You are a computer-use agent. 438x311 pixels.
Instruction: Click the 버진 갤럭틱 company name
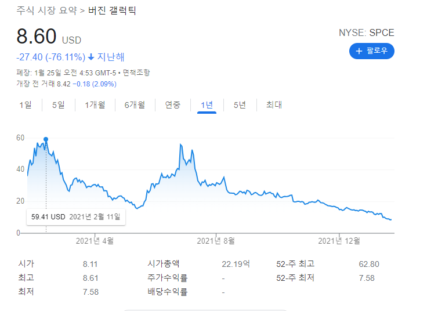[x=113, y=10]
